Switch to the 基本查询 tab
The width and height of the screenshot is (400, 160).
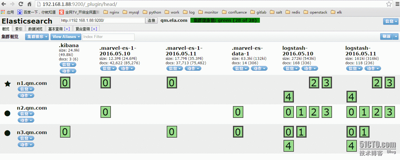(59, 29)
